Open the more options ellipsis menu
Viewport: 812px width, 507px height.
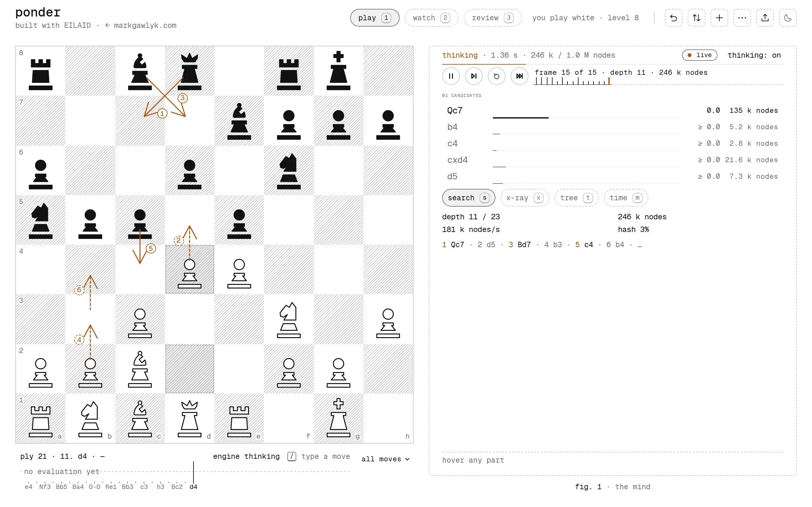tap(742, 18)
